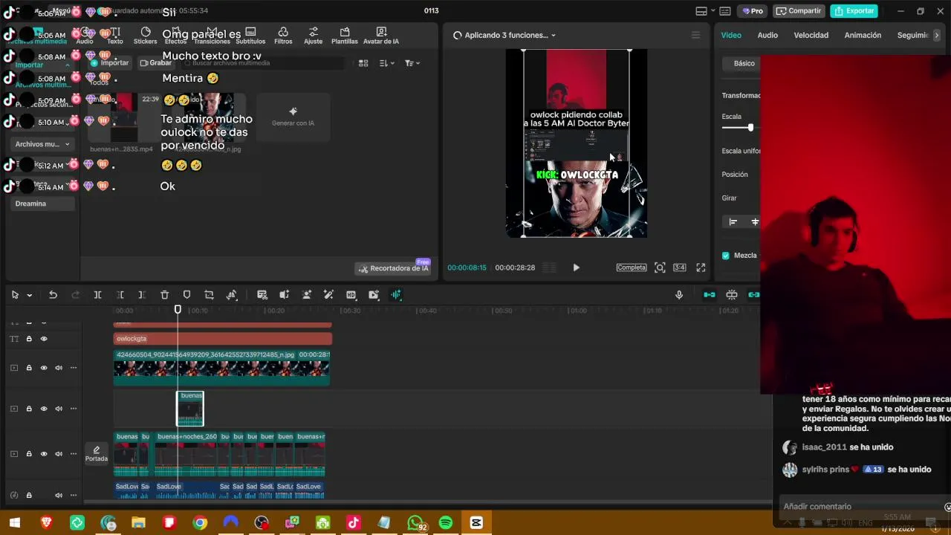Switch to the Velocidad tab
951x535 pixels.
[x=811, y=35]
